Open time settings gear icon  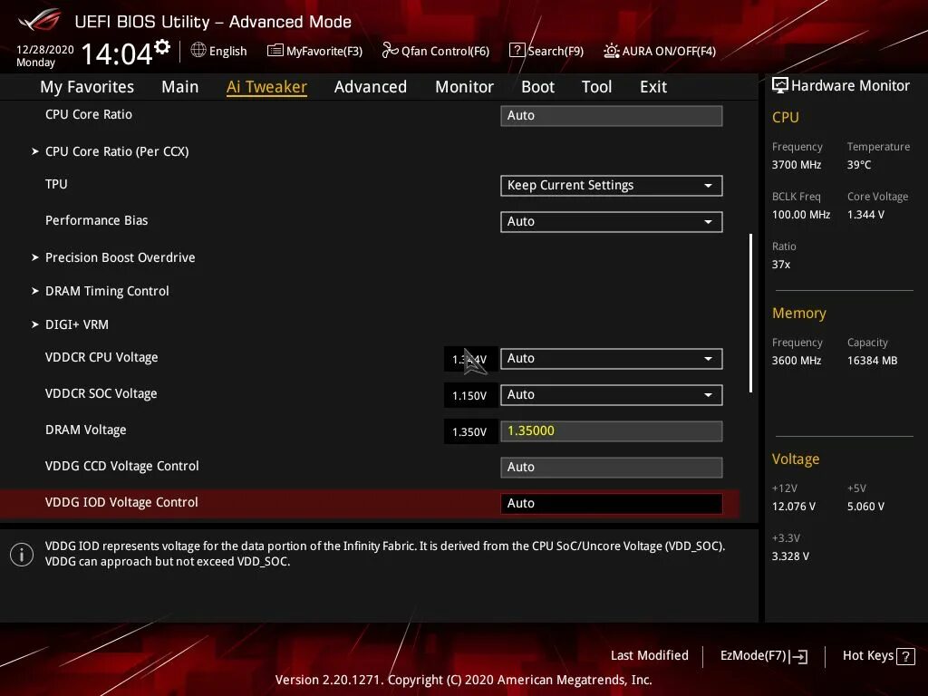[x=162, y=47]
